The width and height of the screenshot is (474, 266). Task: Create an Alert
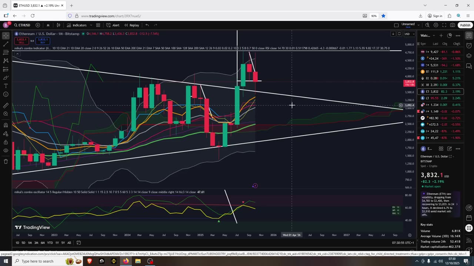113,25
